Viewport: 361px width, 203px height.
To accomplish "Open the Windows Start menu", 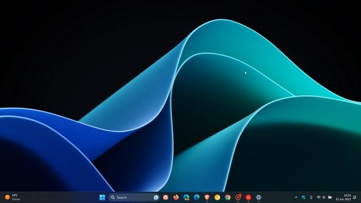I will (102, 197).
